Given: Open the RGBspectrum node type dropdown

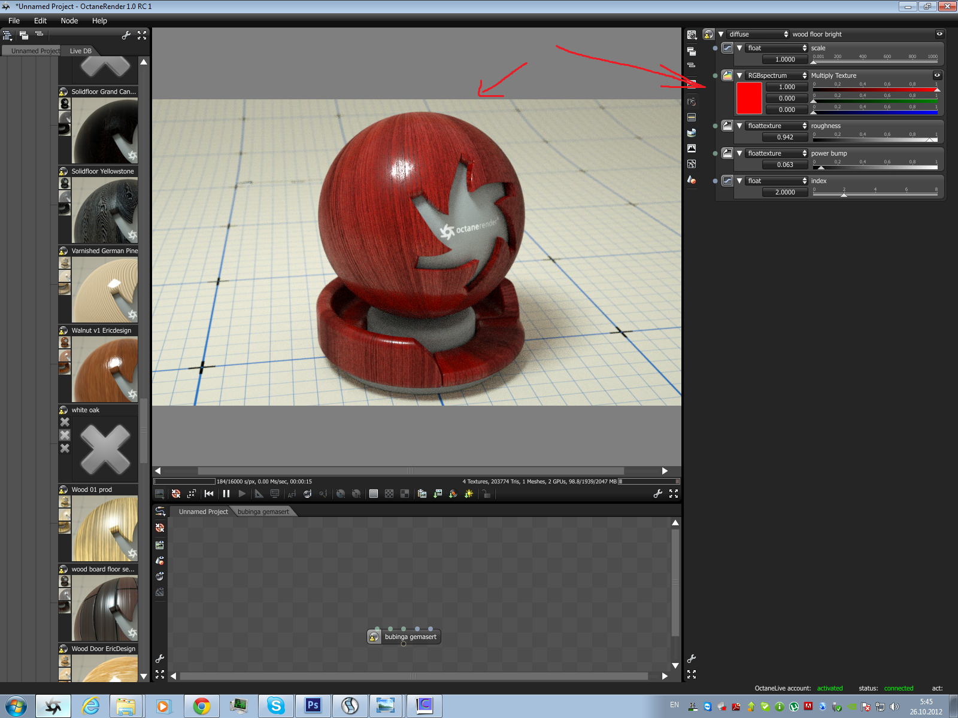Looking at the screenshot, I should tap(777, 75).
